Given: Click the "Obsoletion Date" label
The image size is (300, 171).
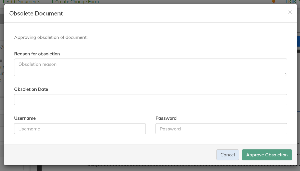Looking at the screenshot, I should tap(31, 89).
